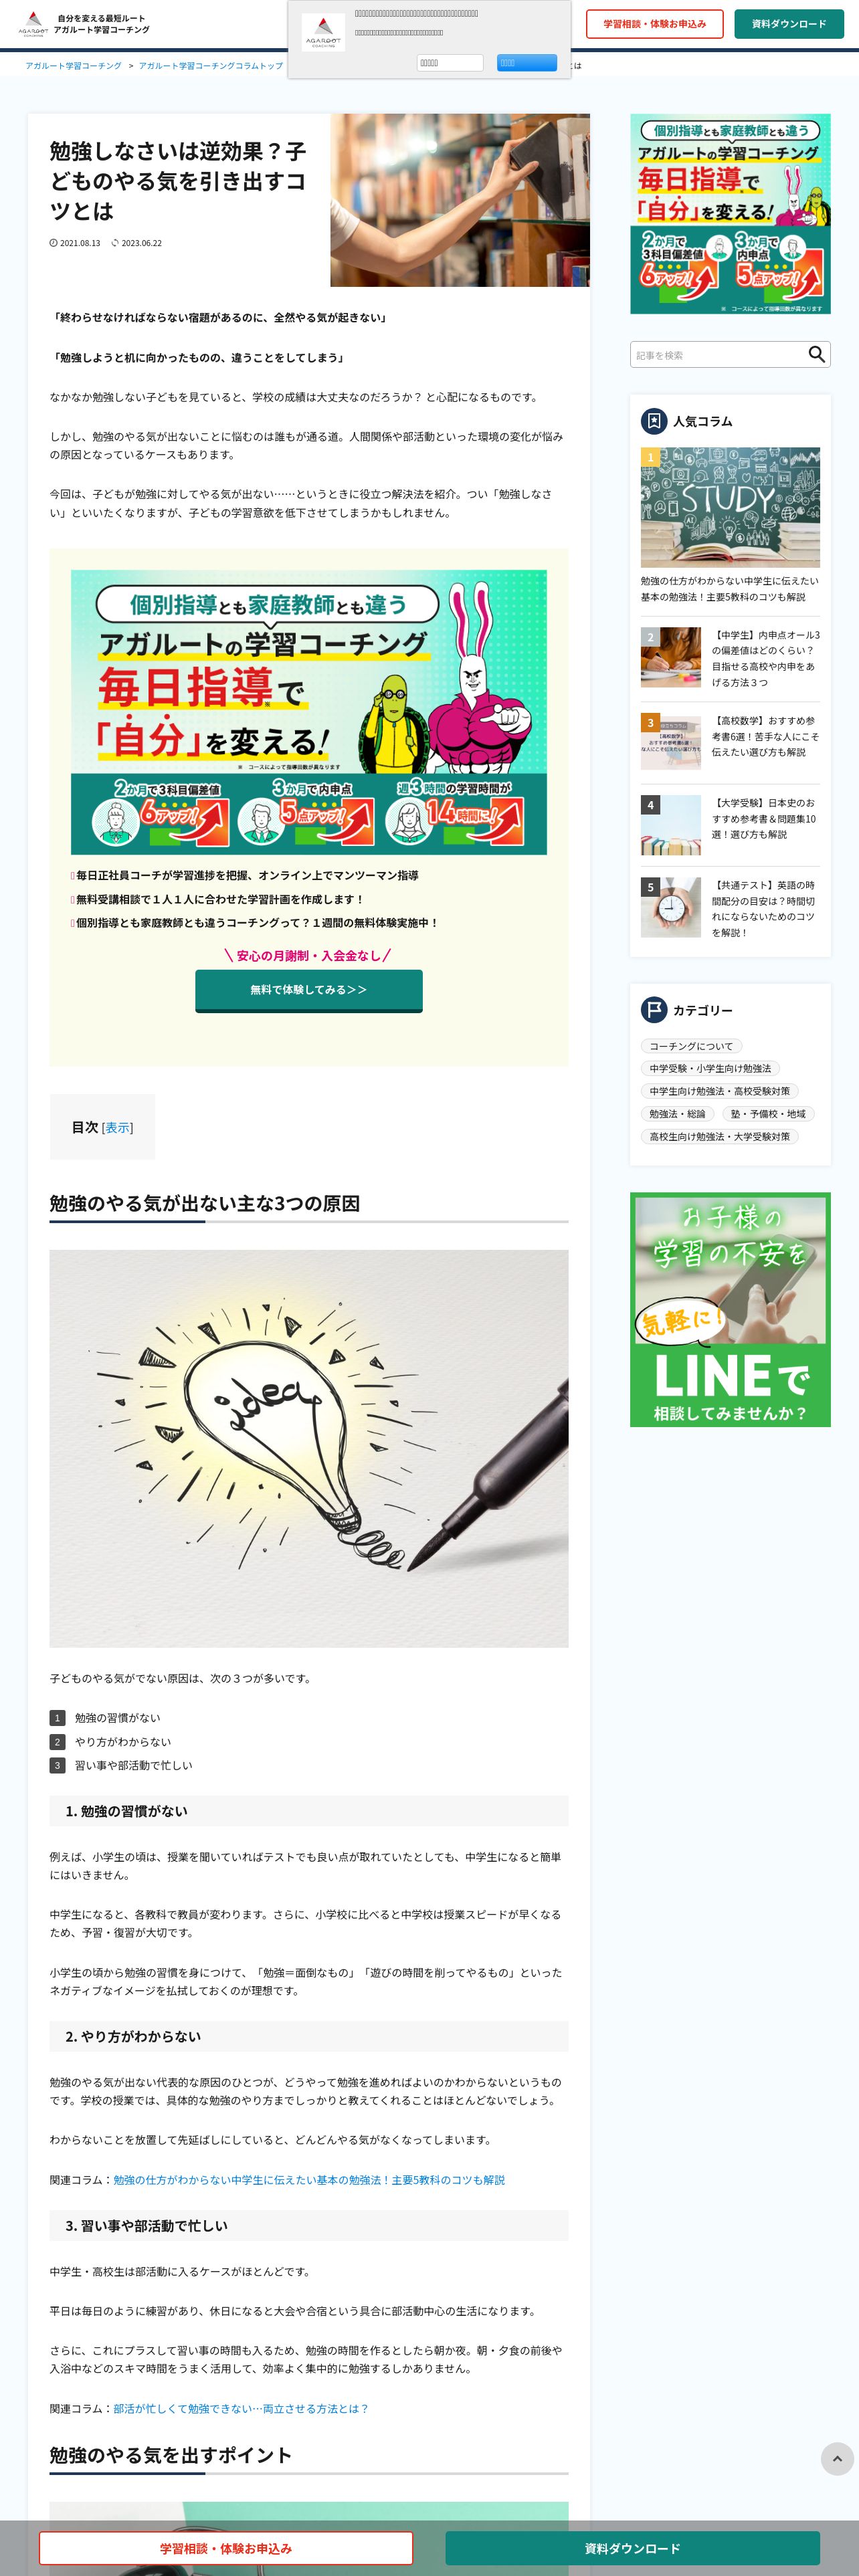This screenshot has width=859, height=2576.
Task: Click LINEで相談してみませんか banner
Action: point(730,1309)
